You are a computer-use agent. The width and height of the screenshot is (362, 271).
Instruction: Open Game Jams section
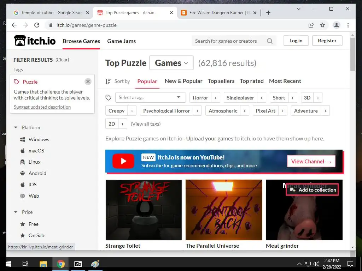122,41
